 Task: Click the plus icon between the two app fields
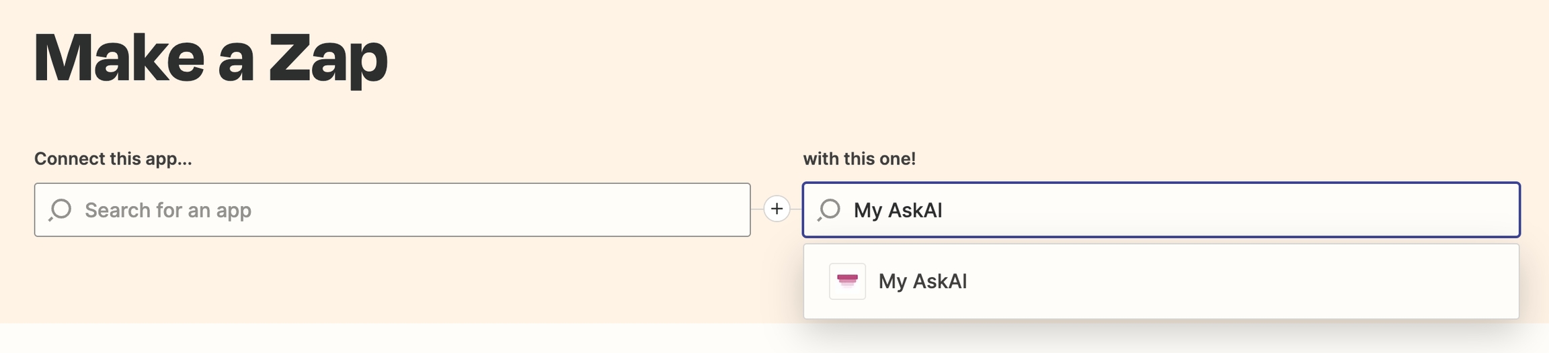pyautogui.click(x=777, y=209)
